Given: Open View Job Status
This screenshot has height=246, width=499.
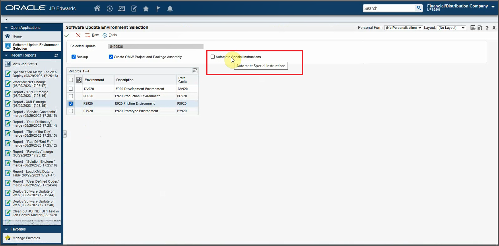Looking at the screenshot, I should tap(32, 64).
